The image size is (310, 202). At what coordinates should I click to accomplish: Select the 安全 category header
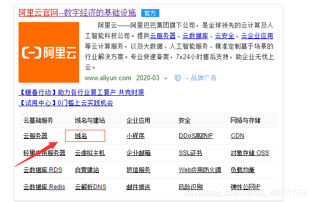pyautogui.click(x=184, y=120)
